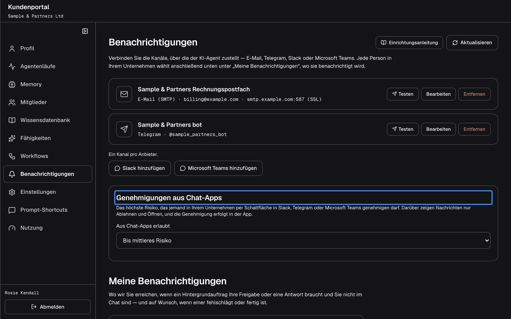Test the Sample & Partners bot Telegram channel
The image size is (511, 319).
click(403, 129)
